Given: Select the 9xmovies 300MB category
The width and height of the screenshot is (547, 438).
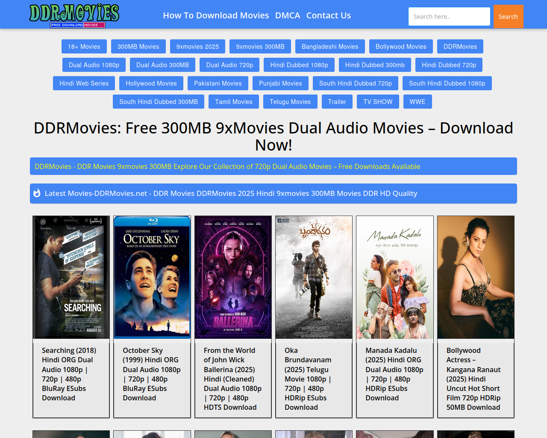Looking at the screenshot, I should (260, 47).
